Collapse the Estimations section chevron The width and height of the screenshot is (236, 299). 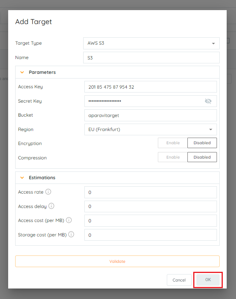22,178
